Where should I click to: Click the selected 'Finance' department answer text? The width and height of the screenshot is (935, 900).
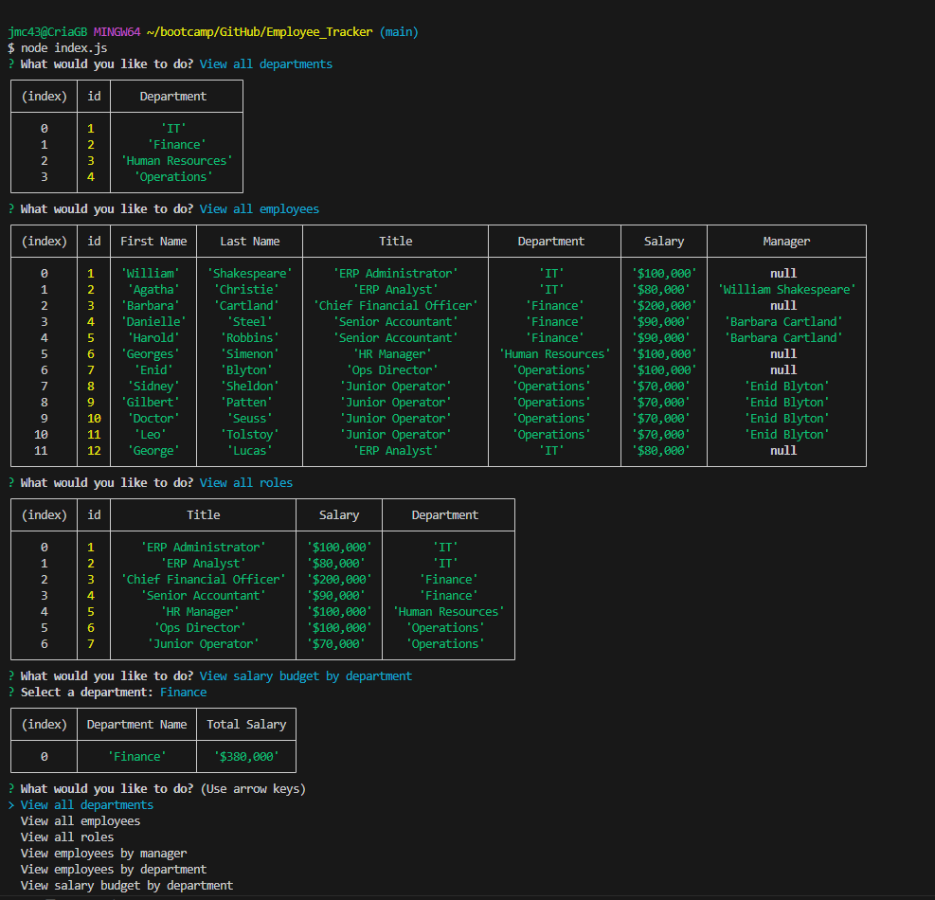183,692
